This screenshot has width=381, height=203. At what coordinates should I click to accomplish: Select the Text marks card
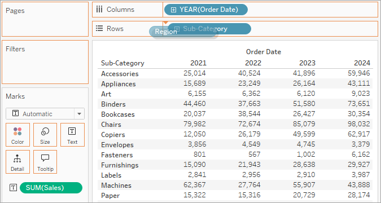coord(72,135)
